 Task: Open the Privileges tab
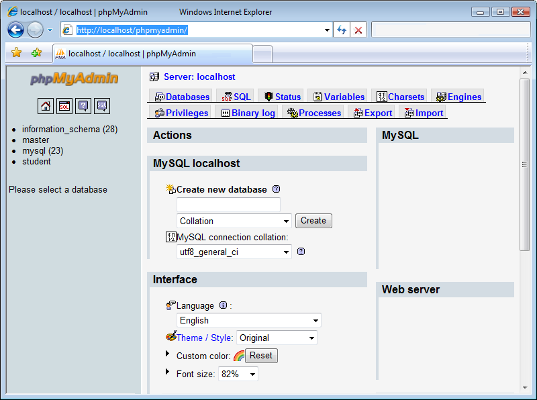coord(181,113)
